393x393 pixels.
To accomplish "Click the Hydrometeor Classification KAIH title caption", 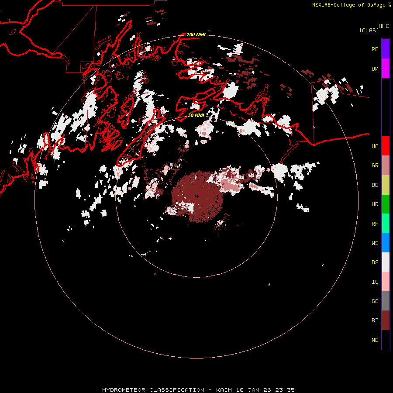I will 198,390.
